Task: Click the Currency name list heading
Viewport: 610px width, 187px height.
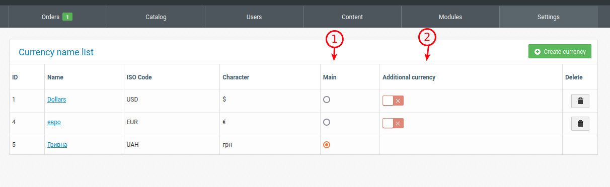Action: (56, 52)
